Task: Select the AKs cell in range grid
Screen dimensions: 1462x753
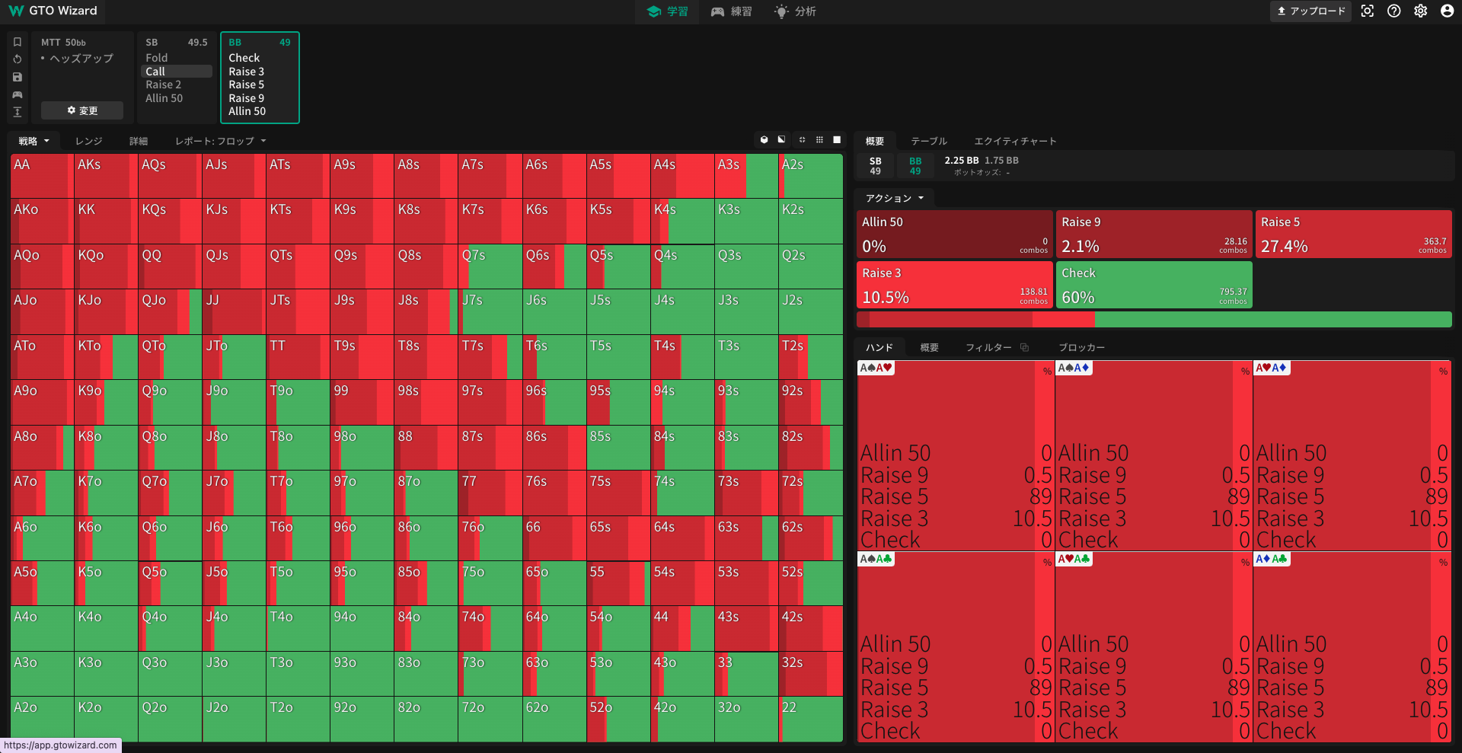Action: click(x=107, y=177)
